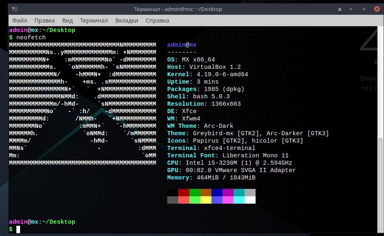Click the 'DE: Xfce' line
This screenshot has height=236, width=384.
[x=182, y=111]
